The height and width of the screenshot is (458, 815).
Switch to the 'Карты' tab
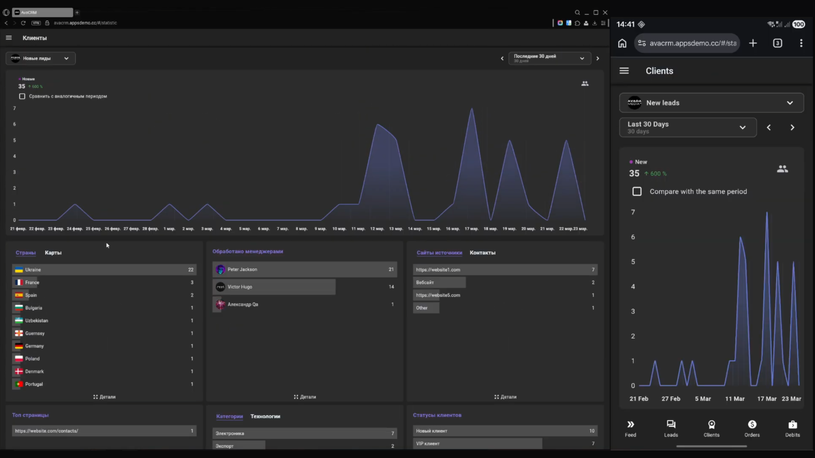53,253
